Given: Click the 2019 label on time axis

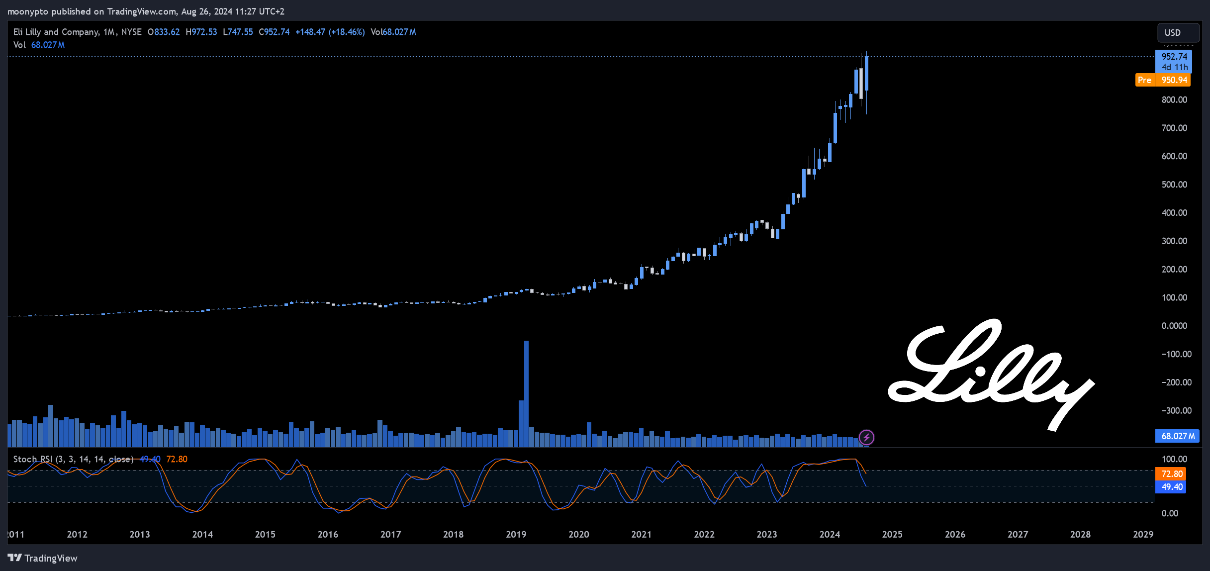Looking at the screenshot, I should 516,534.
